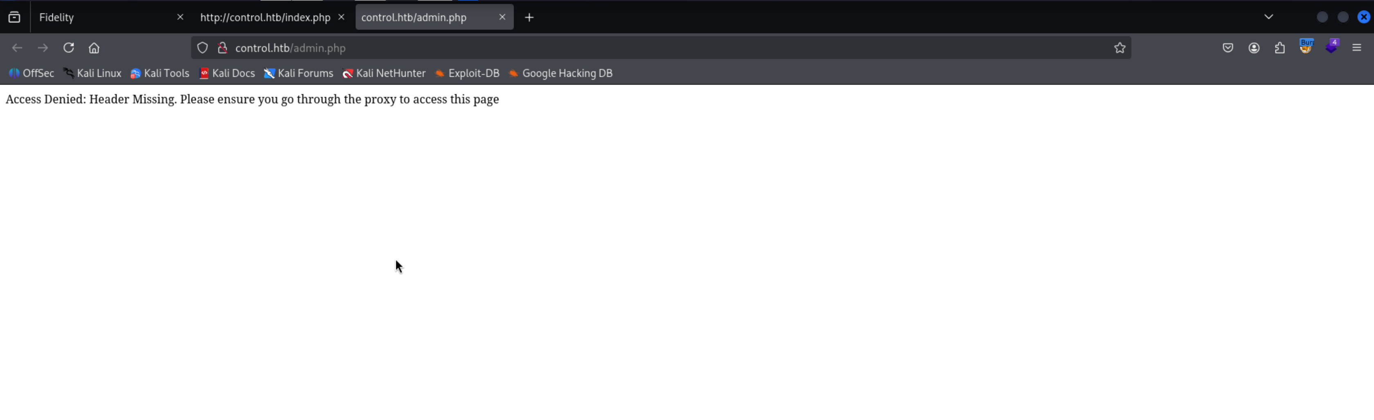
Task: Close the control.htb/admin.php tab
Action: coord(502,17)
